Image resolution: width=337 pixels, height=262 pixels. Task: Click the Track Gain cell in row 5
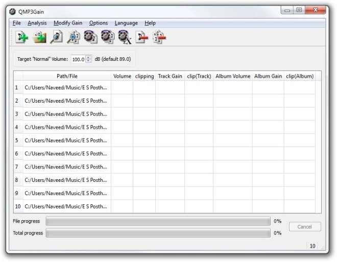(170, 140)
